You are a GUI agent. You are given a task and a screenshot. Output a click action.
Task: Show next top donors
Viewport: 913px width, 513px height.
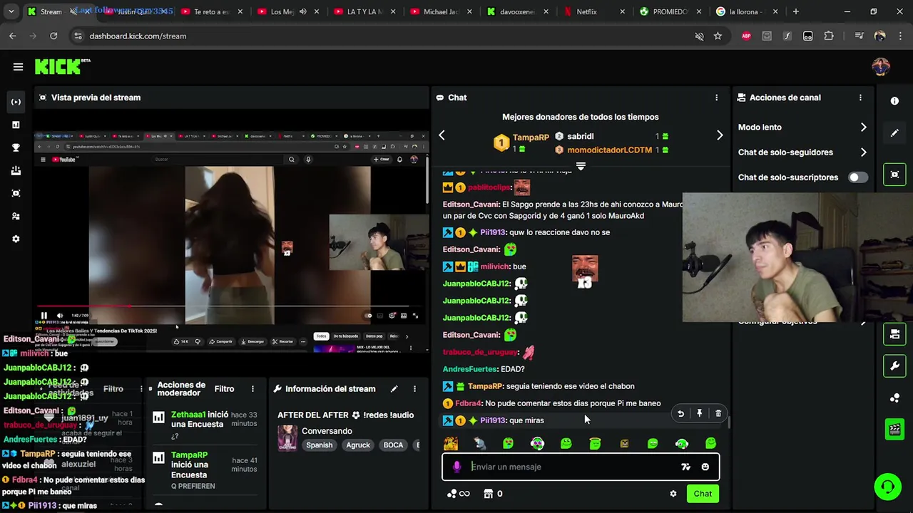click(719, 136)
